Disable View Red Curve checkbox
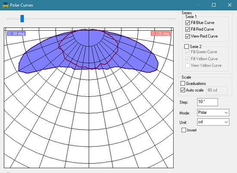Screen dimensions: 237x173 (187, 36)
